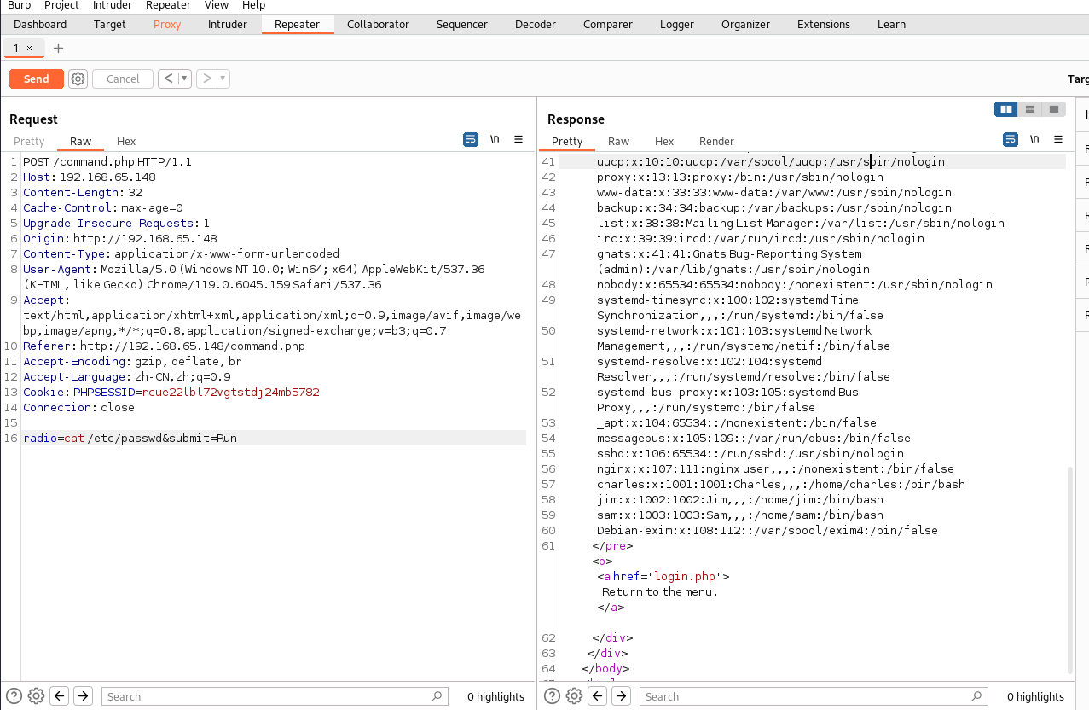
Task: Click the orange Send button
Action: tap(36, 79)
